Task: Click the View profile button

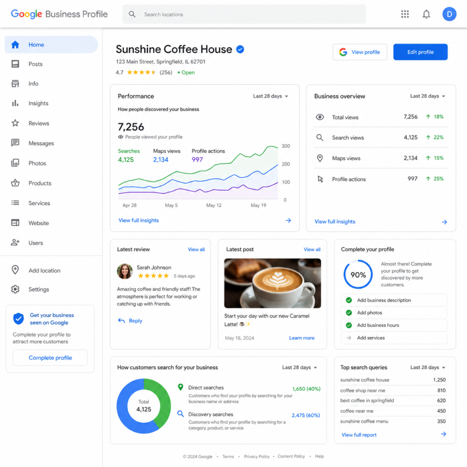Action: (x=360, y=52)
